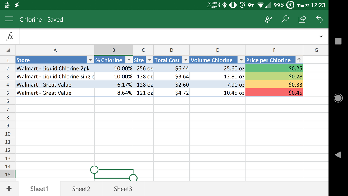The image size is (348, 196).
Task: Expand the formula bar chevron
Action: pos(321,36)
